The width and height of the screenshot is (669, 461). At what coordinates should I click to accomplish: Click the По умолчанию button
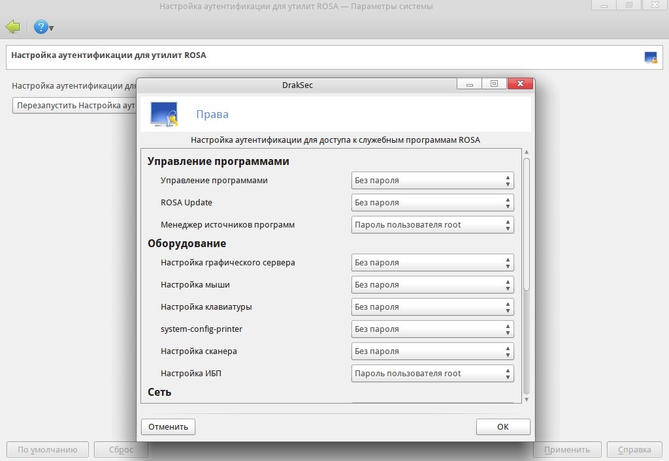[47, 449]
